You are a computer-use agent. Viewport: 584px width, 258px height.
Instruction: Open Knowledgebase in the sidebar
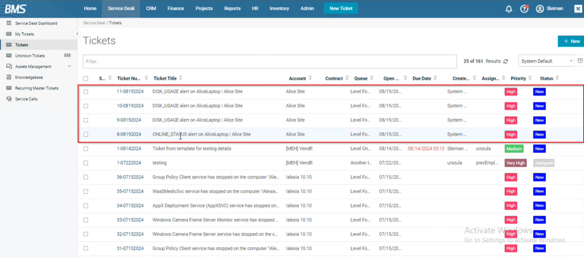pos(29,78)
